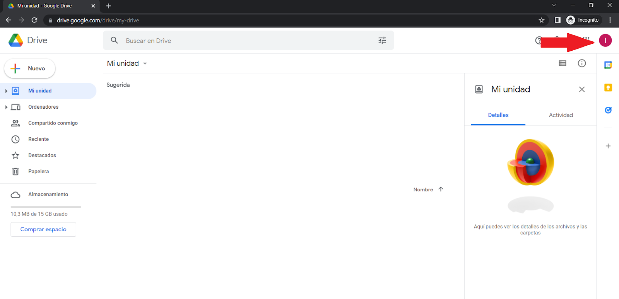Viewport: 619px width, 299px height.
Task: Toggle the view details info icon
Action: [582, 63]
